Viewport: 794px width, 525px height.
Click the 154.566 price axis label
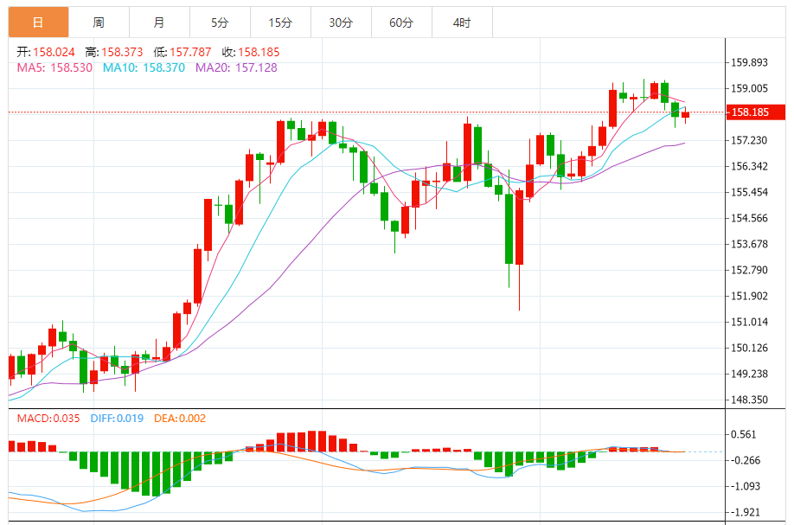click(749, 218)
